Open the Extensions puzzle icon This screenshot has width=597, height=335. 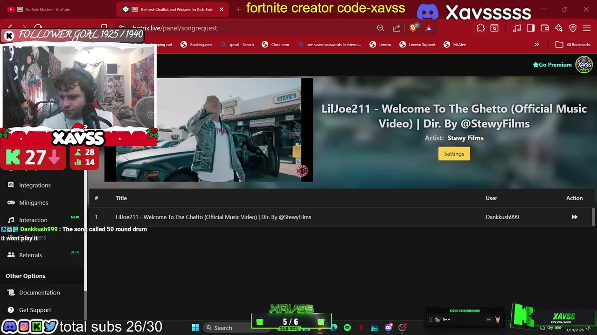click(x=480, y=28)
